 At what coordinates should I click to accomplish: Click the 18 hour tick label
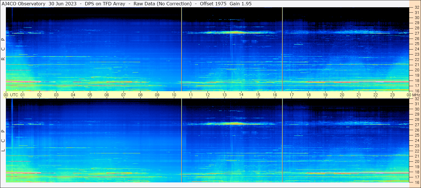pos(308,95)
